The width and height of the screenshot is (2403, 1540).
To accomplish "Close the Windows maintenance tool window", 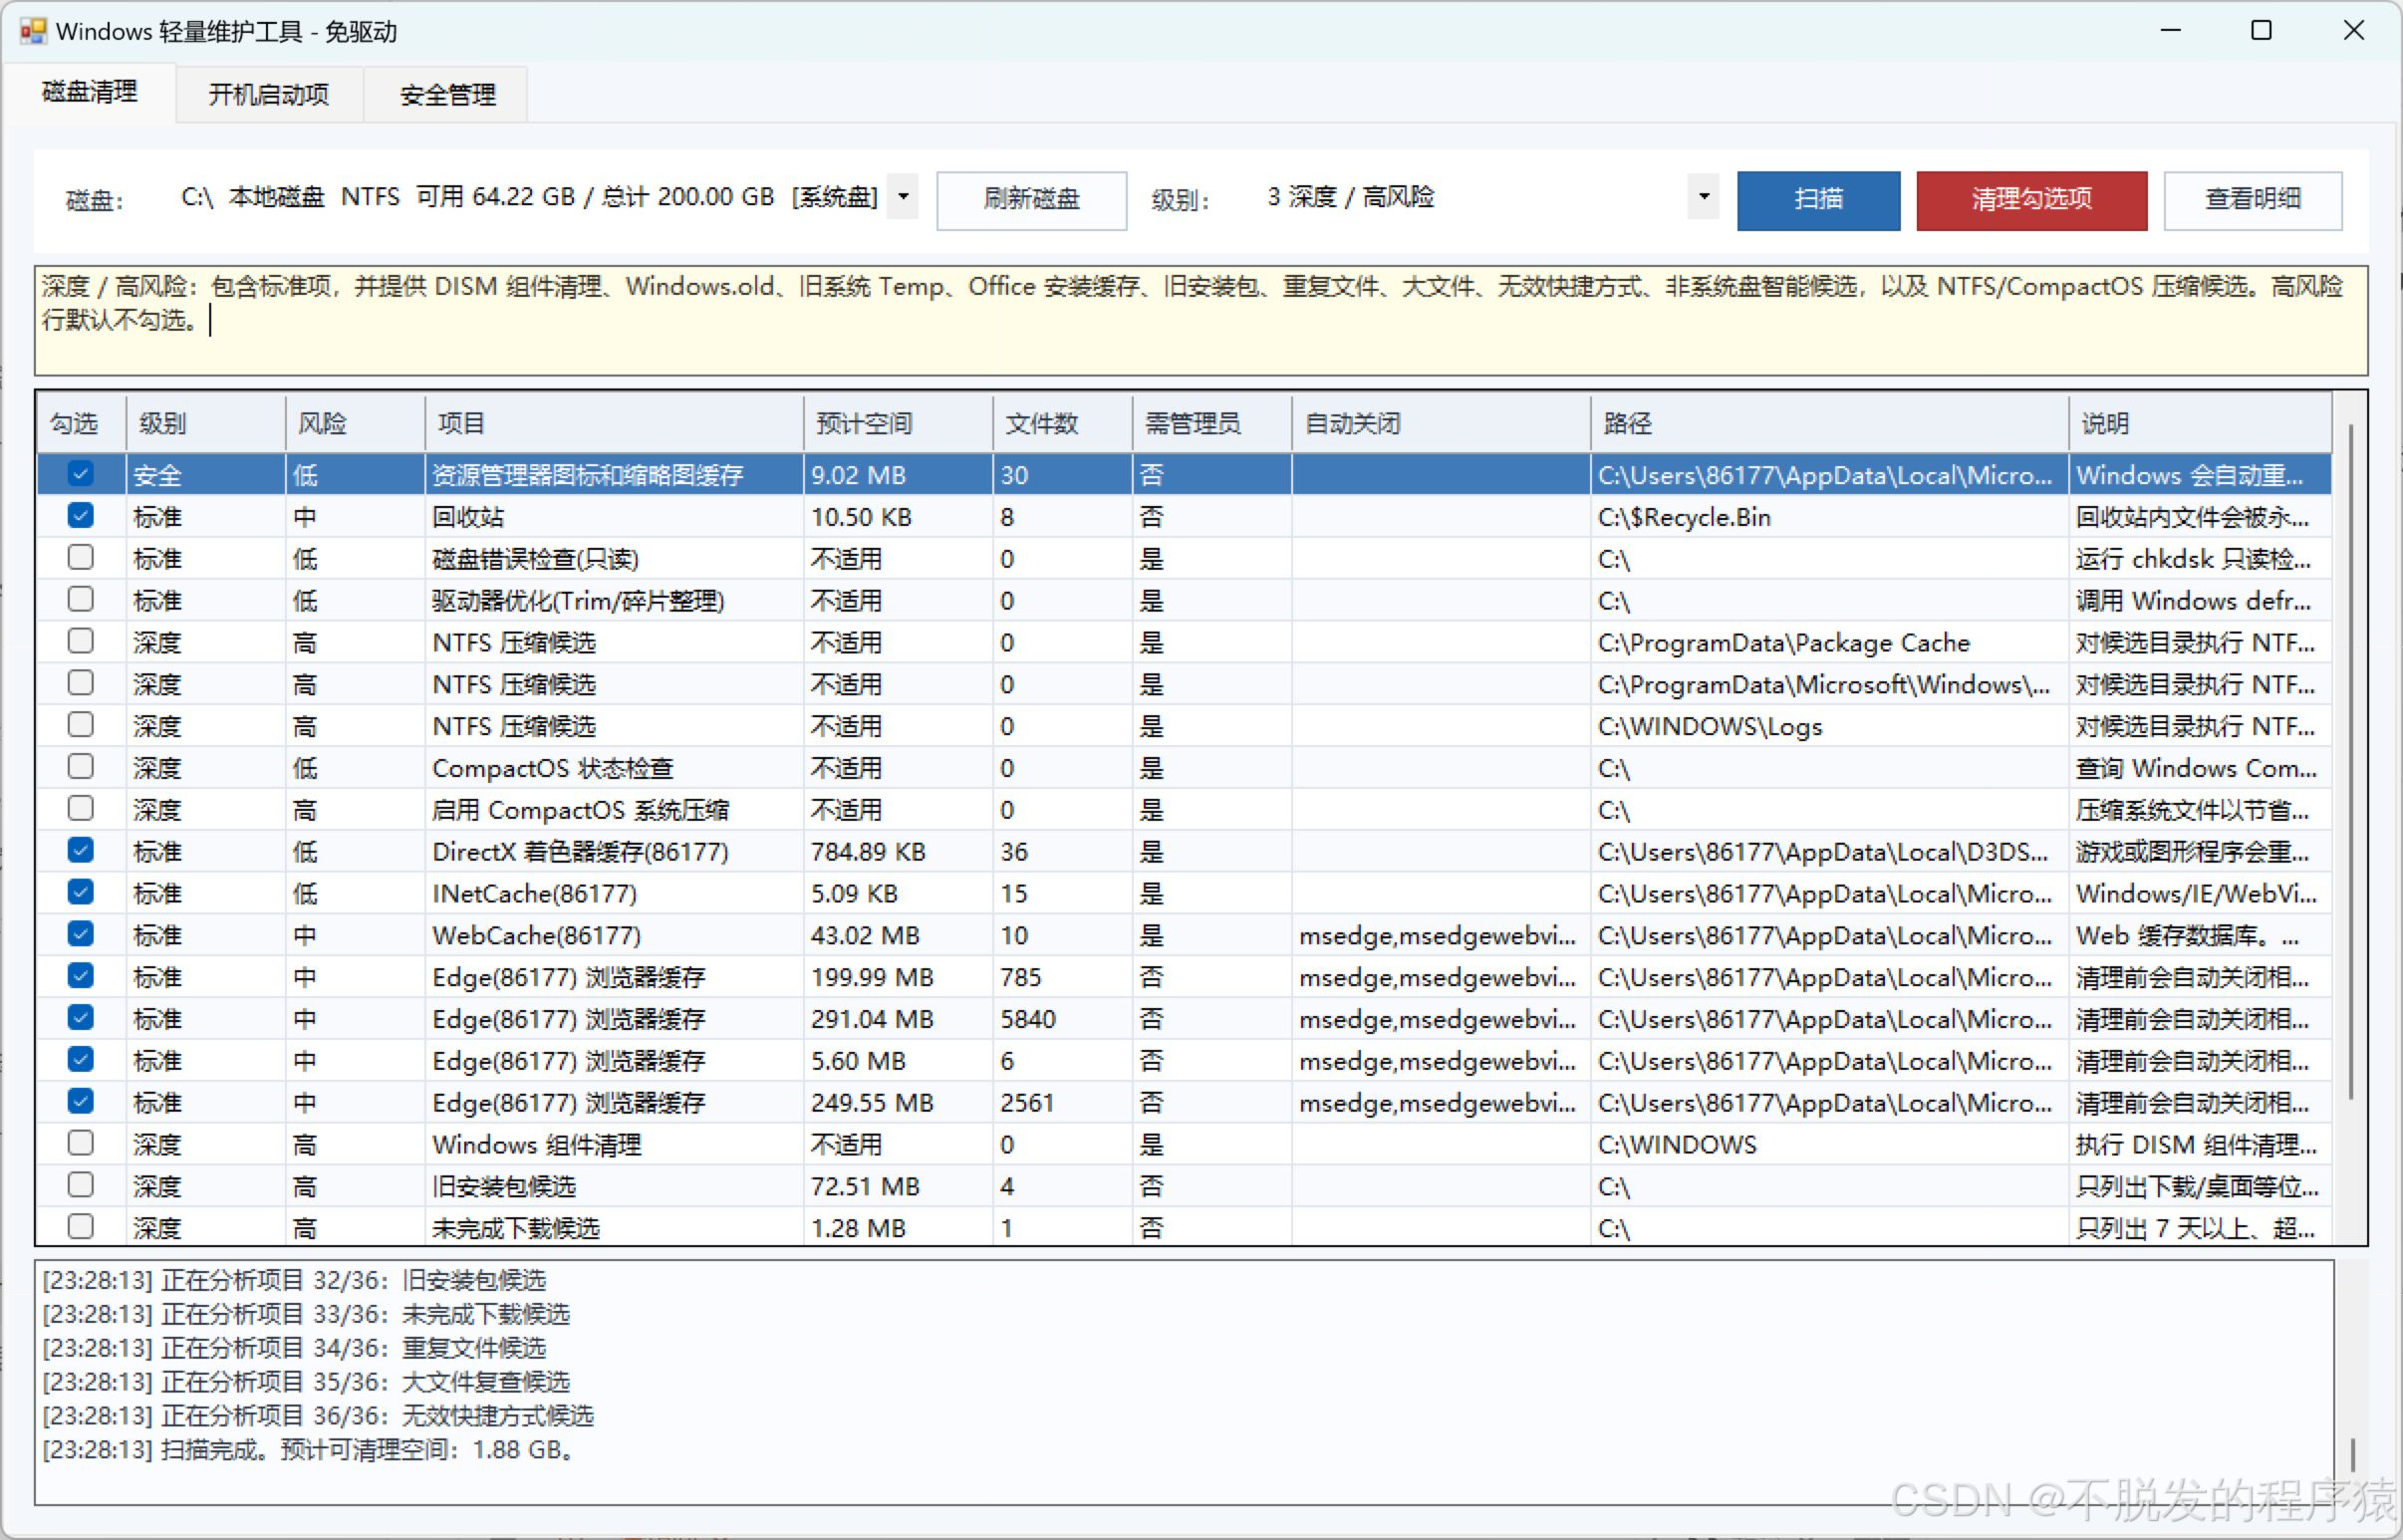I will point(2353,31).
